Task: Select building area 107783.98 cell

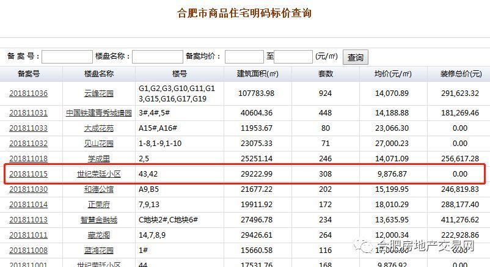Action: click(256, 93)
